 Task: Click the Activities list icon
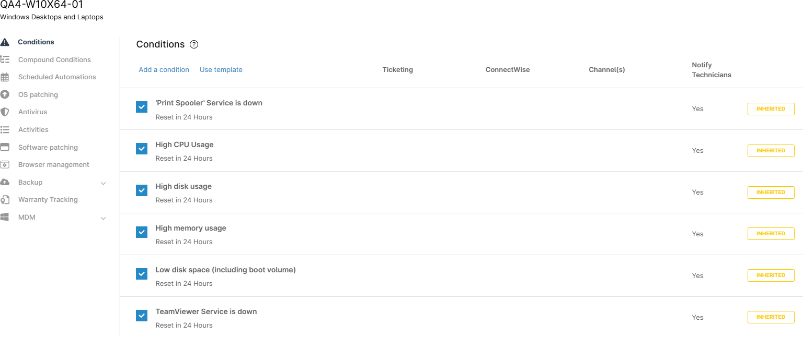5,129
